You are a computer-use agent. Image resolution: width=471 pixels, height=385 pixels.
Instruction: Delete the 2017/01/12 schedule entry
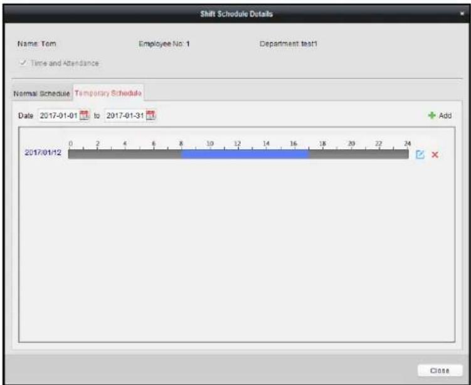point(435,155)
